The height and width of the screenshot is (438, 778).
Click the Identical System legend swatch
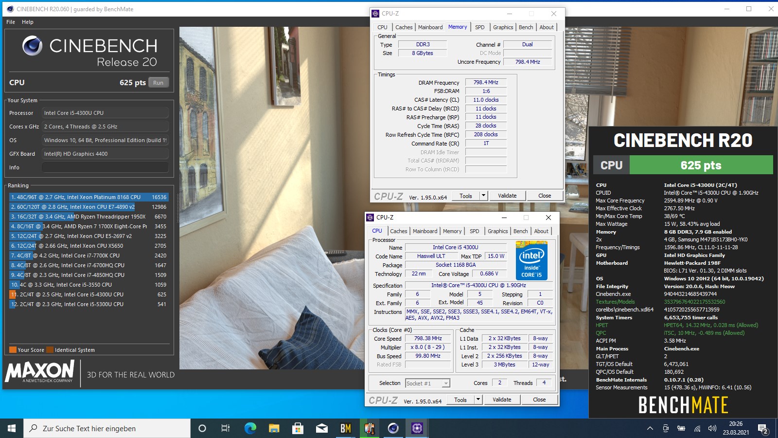(50, 349)
